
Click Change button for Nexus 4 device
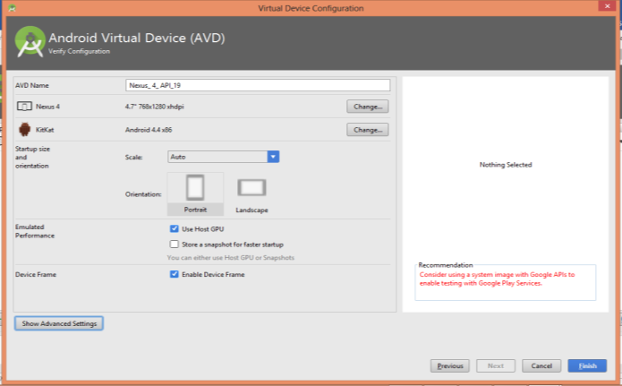tap(368, 107)
